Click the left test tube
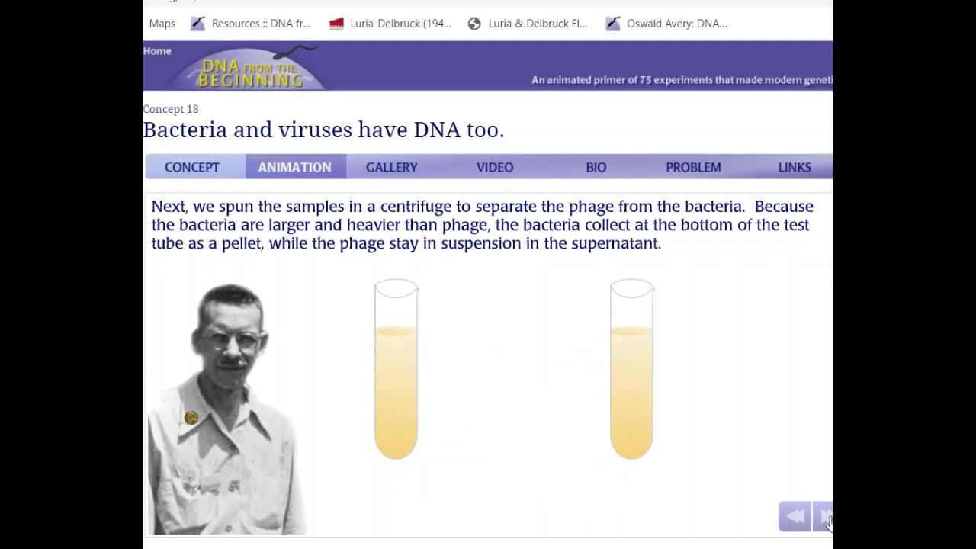The width and height of the screenshot is (976, 549). pos(396,369)
